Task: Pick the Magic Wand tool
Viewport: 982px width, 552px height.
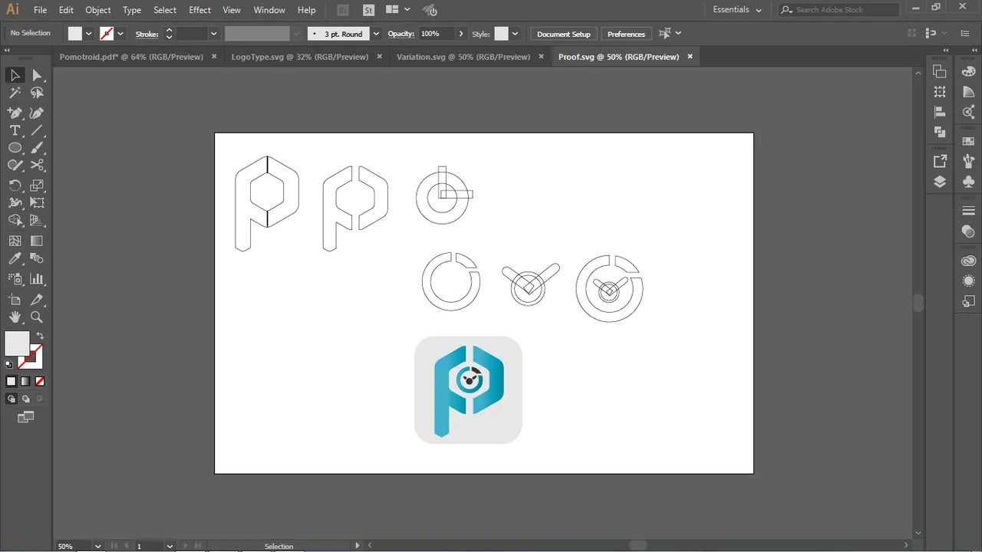Action: tap(15, 93)
